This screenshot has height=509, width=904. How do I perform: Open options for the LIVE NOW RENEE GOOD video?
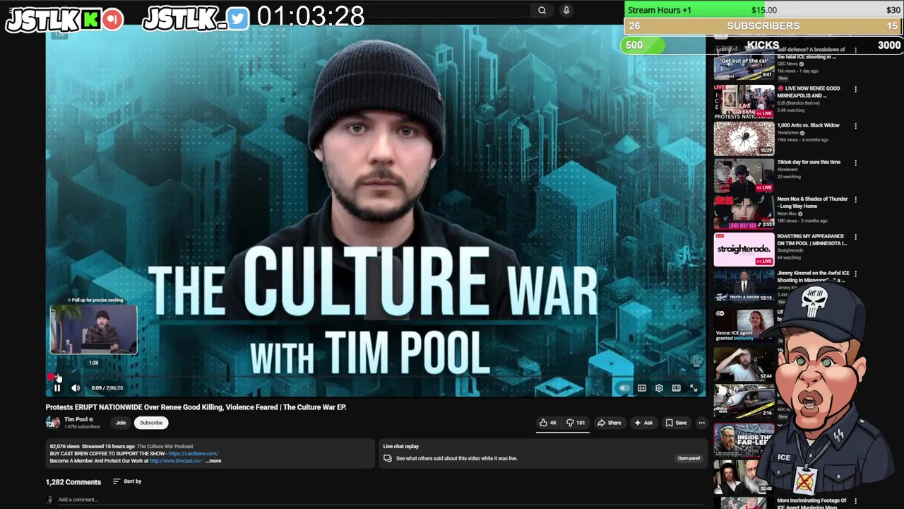pyautogui.click(x=855, y=89)
